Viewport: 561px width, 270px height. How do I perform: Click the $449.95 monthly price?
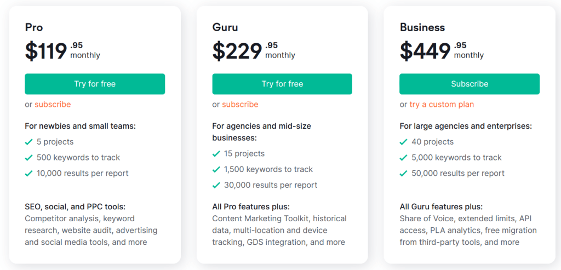click(442, 51)
